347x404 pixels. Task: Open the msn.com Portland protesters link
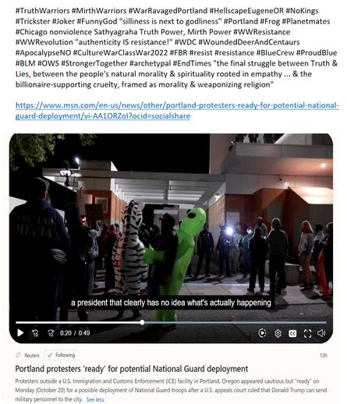pos(177,111)
